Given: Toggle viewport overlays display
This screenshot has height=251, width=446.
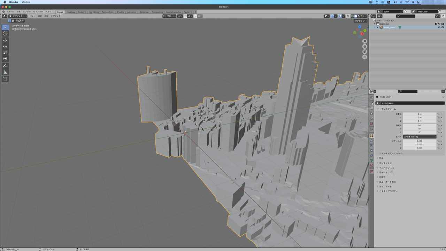Looking at the screenshot, I should (340, 16).
